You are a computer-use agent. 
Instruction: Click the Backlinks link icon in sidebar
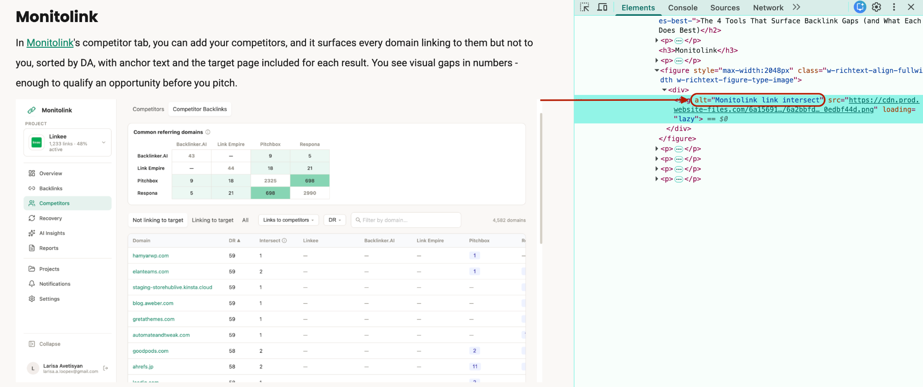32,188
